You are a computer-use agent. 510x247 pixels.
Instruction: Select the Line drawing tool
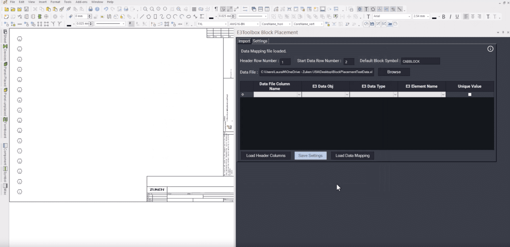[142, 17]
